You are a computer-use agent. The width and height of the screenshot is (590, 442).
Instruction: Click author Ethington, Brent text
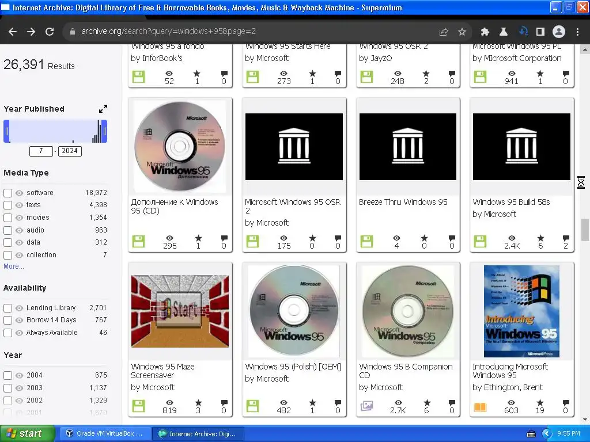click(x=513, y=387)
